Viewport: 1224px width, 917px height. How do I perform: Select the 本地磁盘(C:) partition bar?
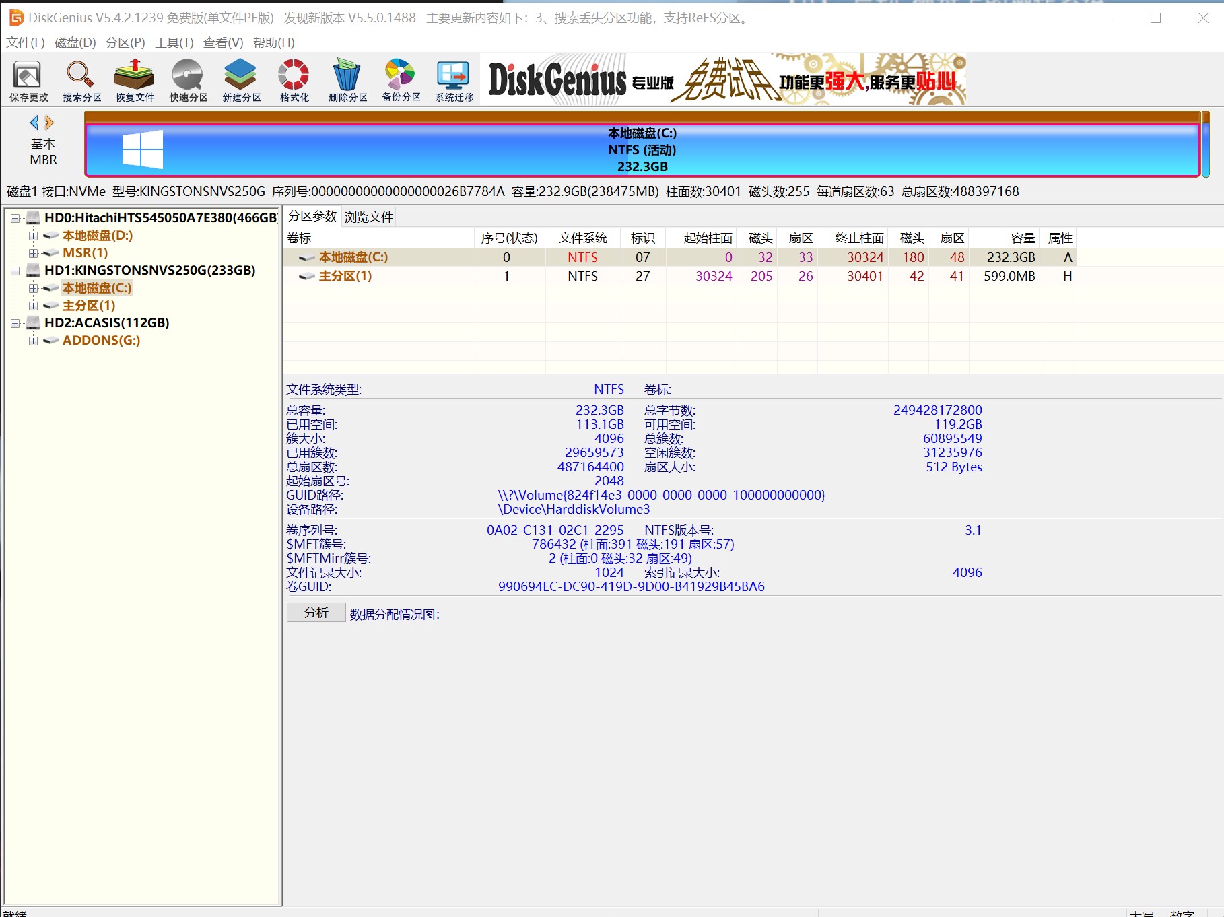(642, 149)
